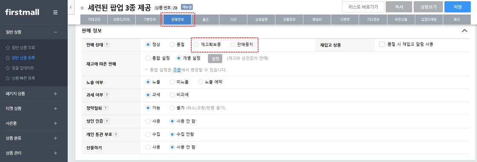Open 일반 상품 조회 in sidebar
477x162 pixels.
[x=23, y=48]
